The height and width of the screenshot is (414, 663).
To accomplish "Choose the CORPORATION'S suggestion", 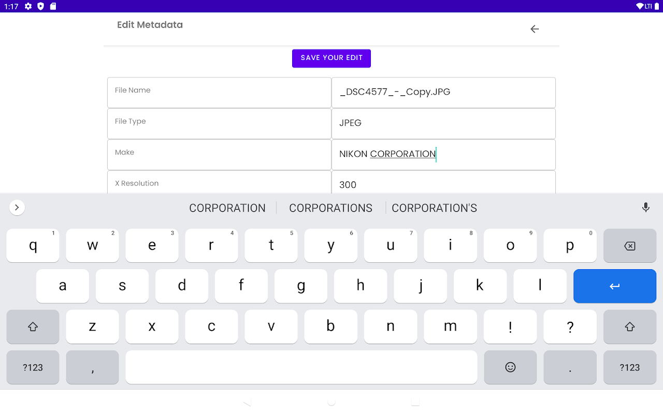I will point(434,208).
